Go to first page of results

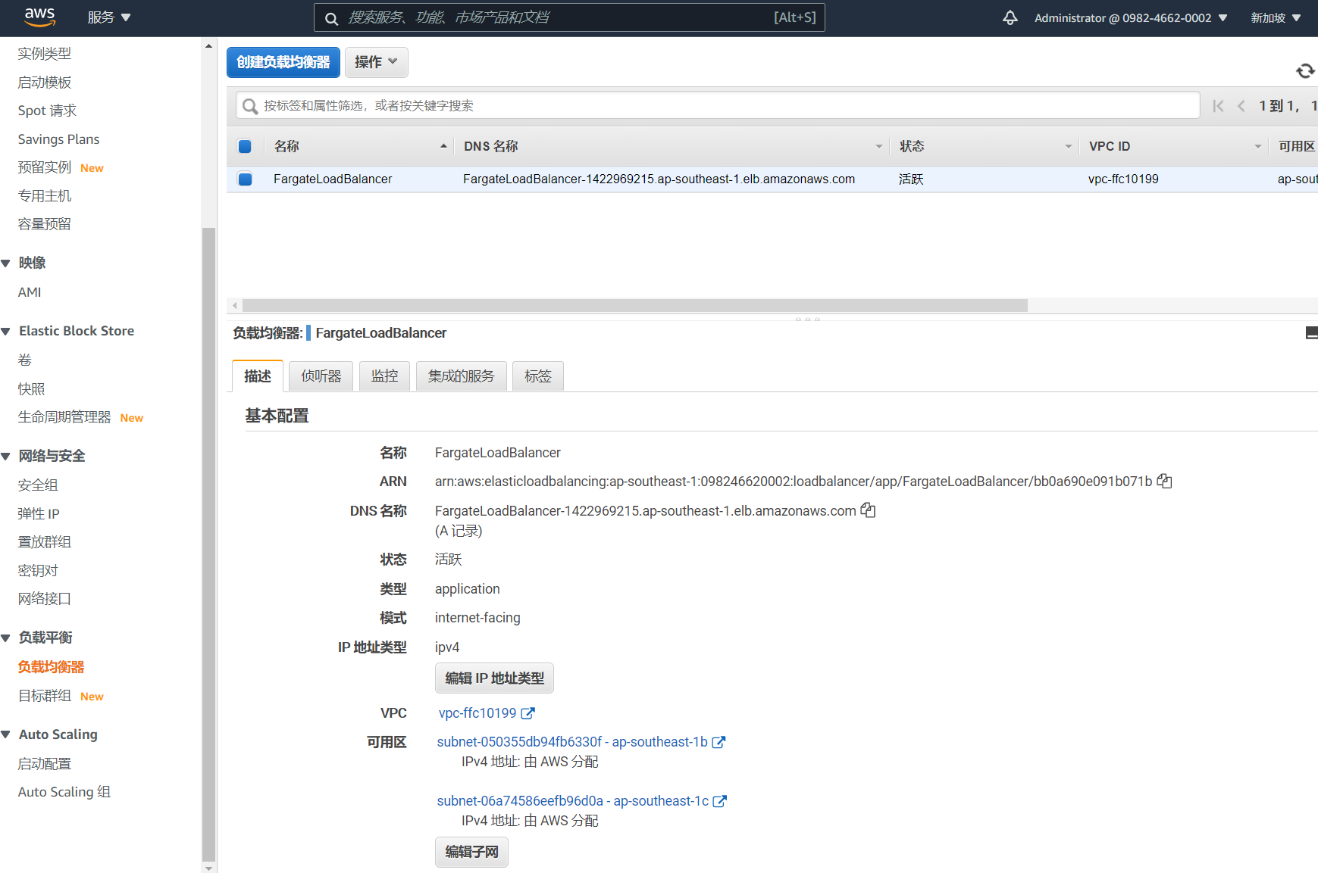pos(1218,106)
